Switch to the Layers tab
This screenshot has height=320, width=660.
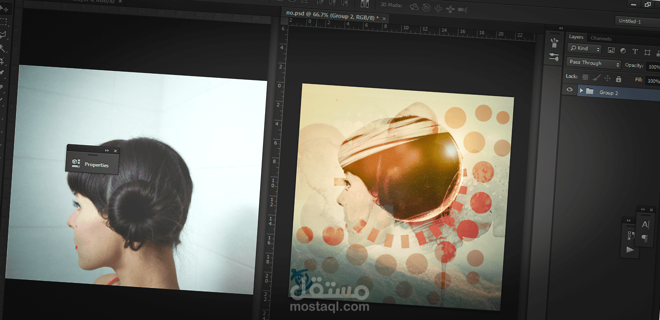(576, 37)
